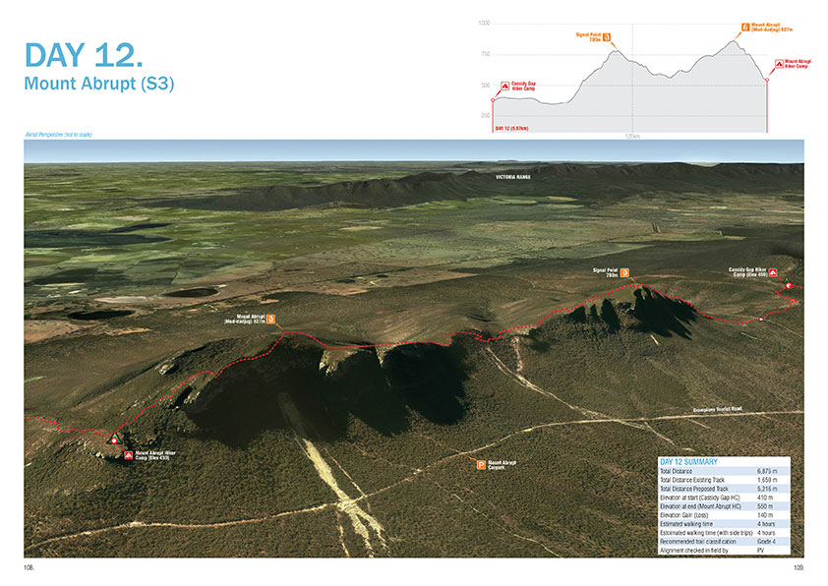Click the Grampians Tourist Road label
Image resolution: width=828 pixels, height=586 pixels.
pyautogui.click(x=717, y=409)
